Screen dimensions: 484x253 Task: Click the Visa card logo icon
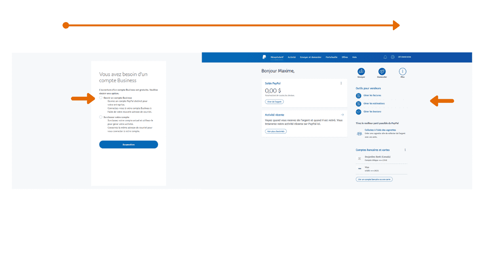pyautogui.click(x=359, y=168)
